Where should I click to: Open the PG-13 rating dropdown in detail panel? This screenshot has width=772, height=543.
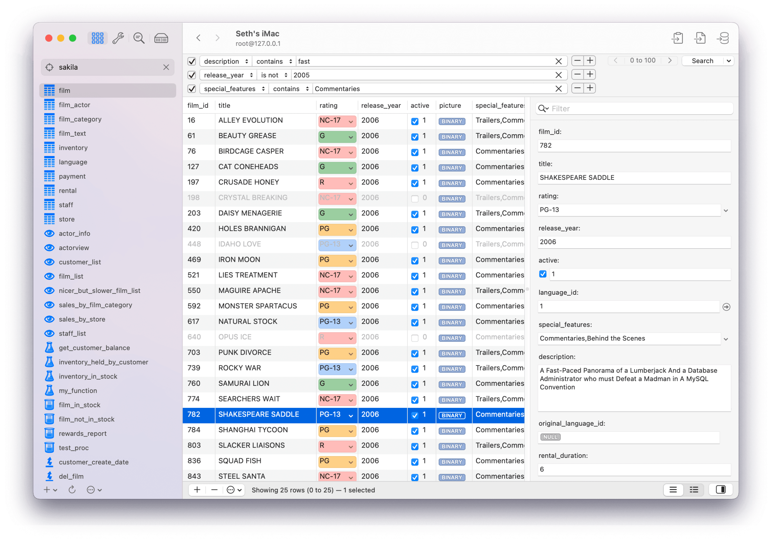(x=726, y=210)
